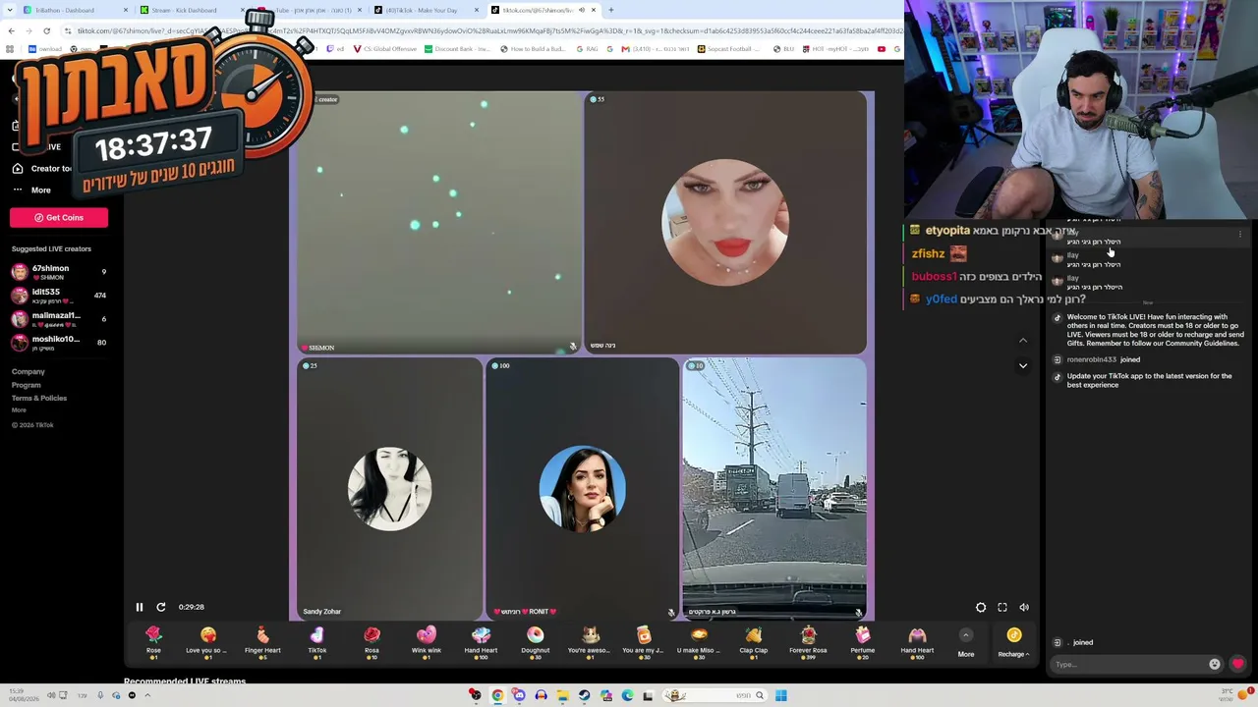Send the Clap Clap gift
The image size is (1258, 707).
tap(753, 641)
